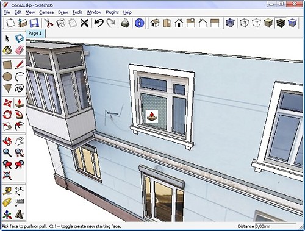Image resolution: width=305 pixels, height=231 pixels.
Task: Click the Zoom magnifier tool
Action: [x=7, y=152]
